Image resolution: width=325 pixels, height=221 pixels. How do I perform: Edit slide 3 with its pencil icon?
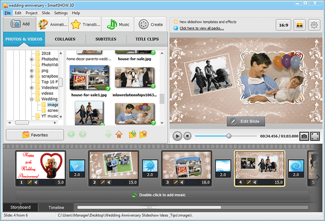176,182
